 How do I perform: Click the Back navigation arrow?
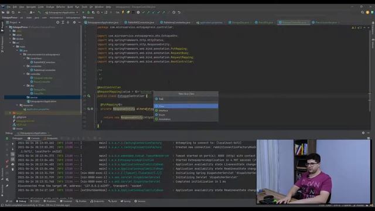tap(19, 12)
